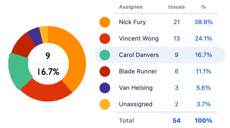Sort by the Issues column header

(x=176, y=7)
